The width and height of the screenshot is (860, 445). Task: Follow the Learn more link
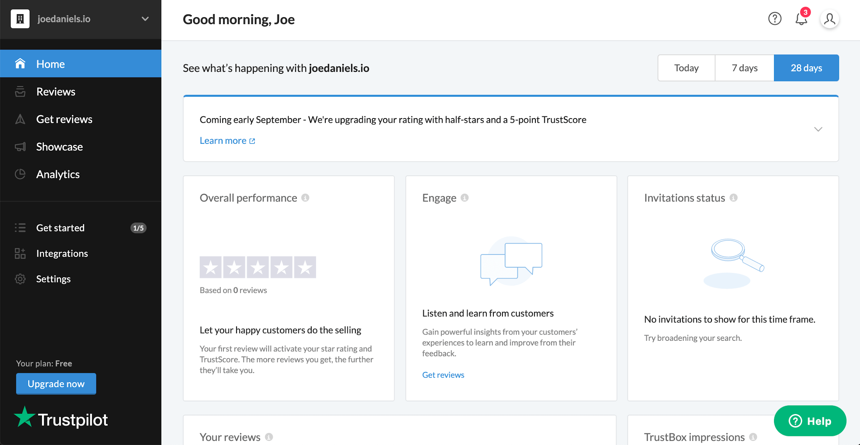coord(223,140)
